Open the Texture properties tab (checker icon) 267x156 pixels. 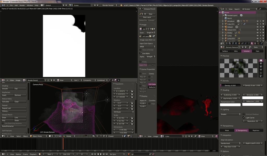255,43
